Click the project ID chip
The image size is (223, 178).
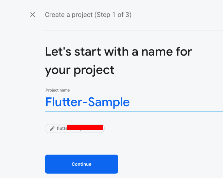74,128
